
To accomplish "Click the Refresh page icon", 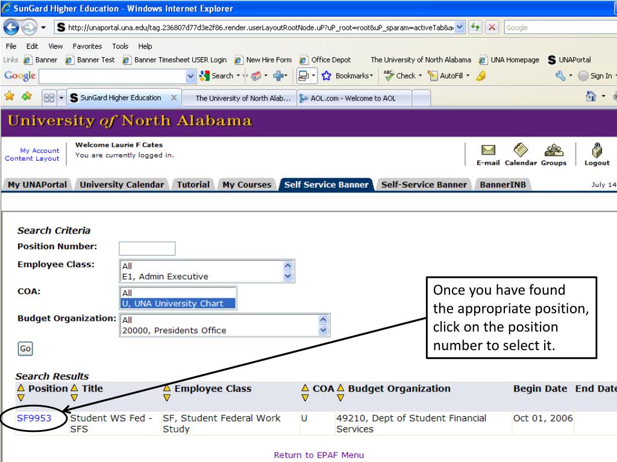I will click(475, 28).
